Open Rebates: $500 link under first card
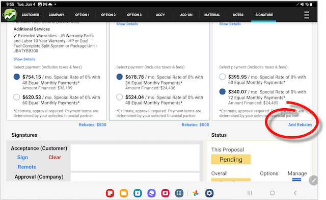This screenshot has height=200, width=326. coord(93,124)
